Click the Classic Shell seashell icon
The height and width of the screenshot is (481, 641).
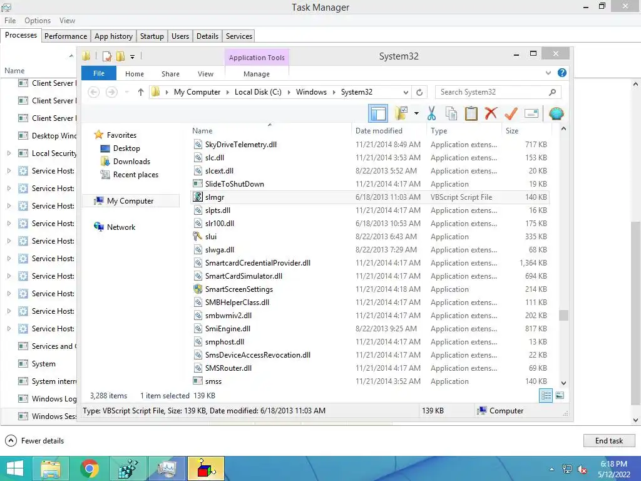[x=556, y=113]
